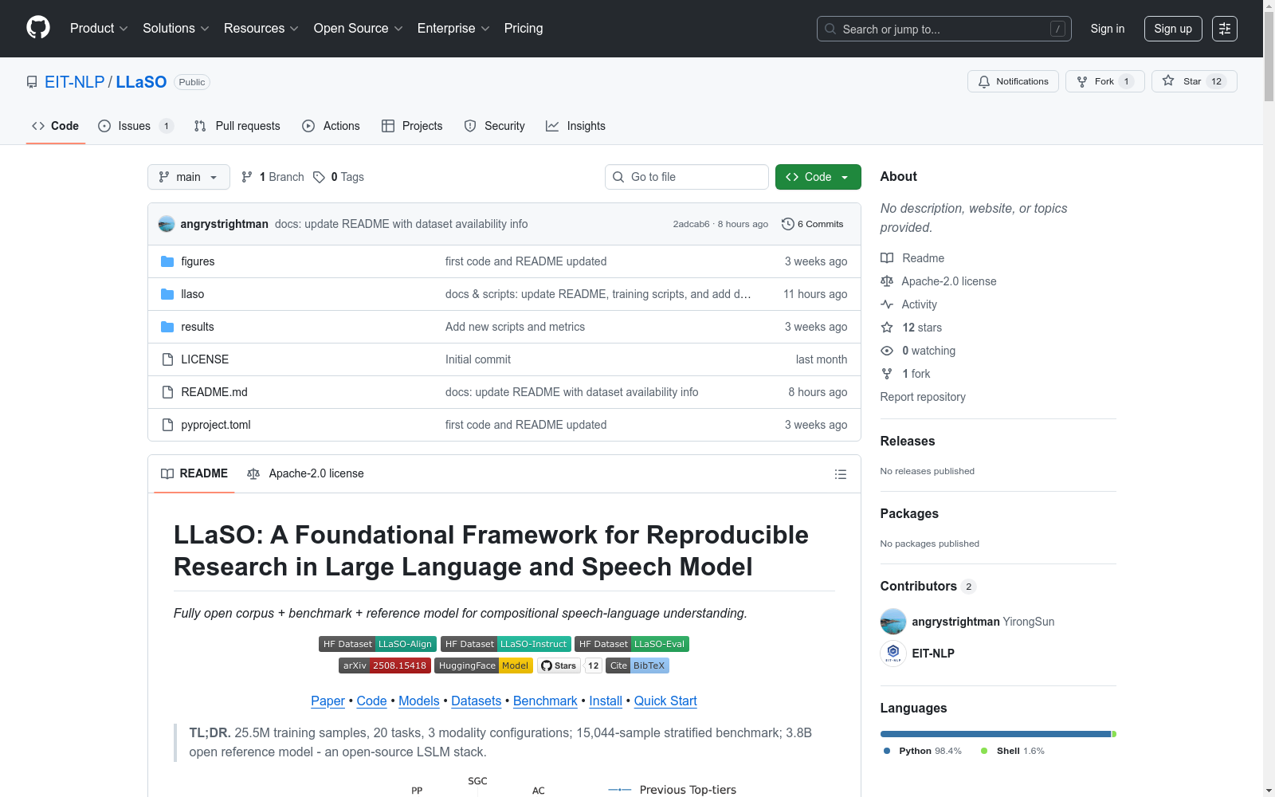1275x797 pixels.
Task: Click the HF Dataset LLaSO-Align badge
Action: coord(377,644)
